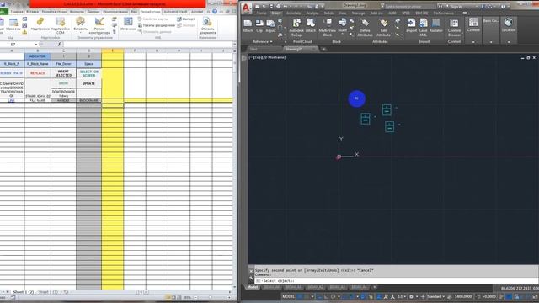The width and height of the screenshot is (539, 303).
Task: Expand the Content panel bottom arrow
Action: coord(473,42)
